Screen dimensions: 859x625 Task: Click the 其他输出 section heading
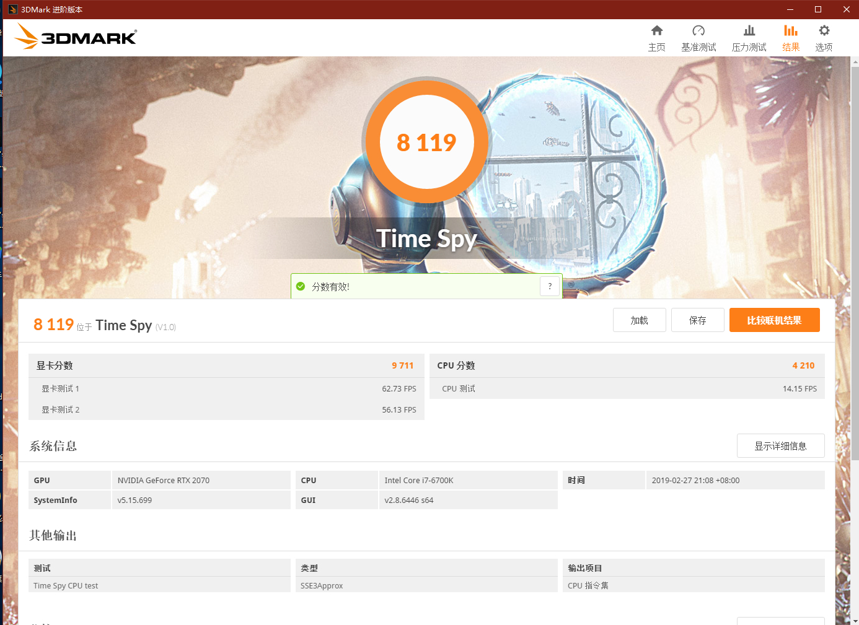click(53, 535)
